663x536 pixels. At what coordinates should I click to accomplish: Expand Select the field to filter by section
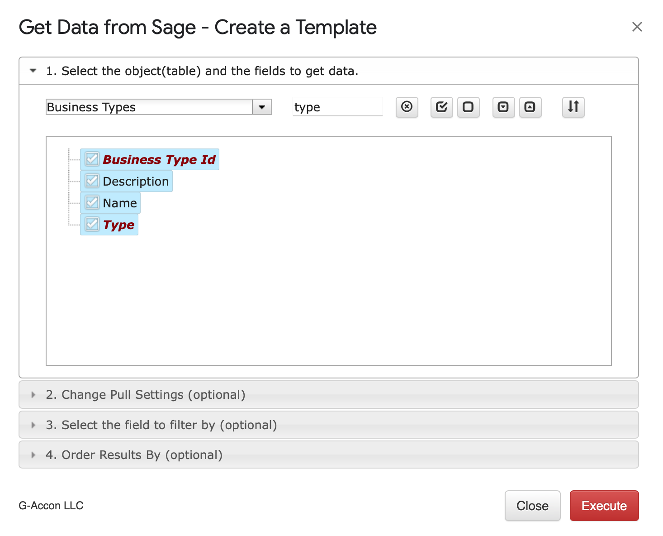click(x=161, y=425)
